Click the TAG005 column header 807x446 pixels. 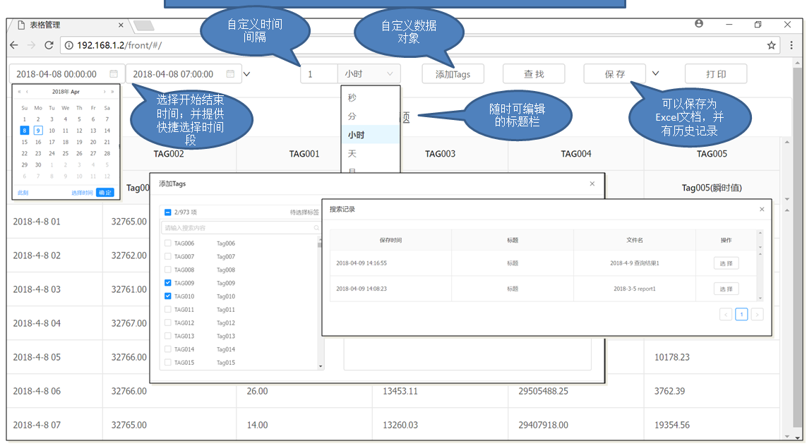pyautogui.click(x=712, y=154)
